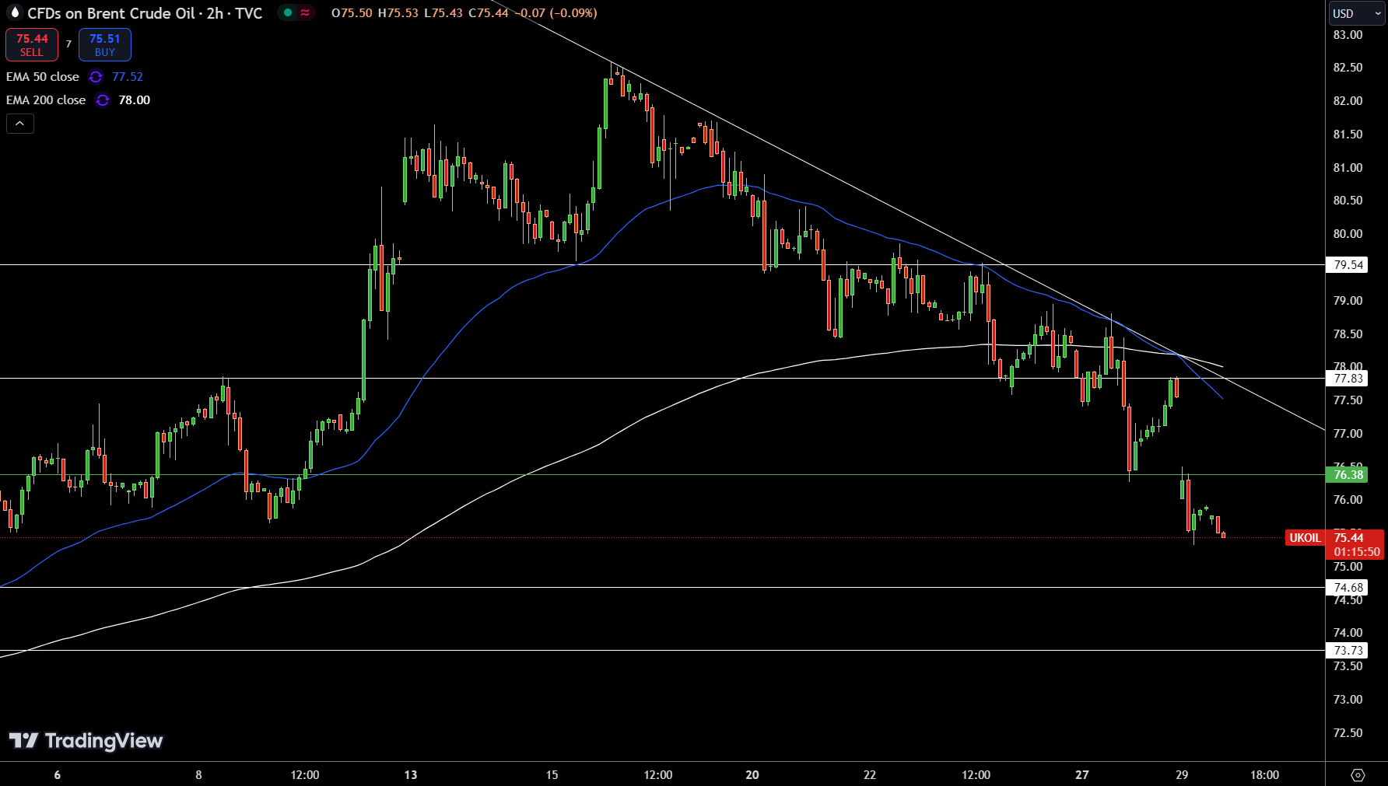Screen dimensions: 1388x786
Task: Click the 72.50 price scale label
Action: click(x=1348, y=733)
